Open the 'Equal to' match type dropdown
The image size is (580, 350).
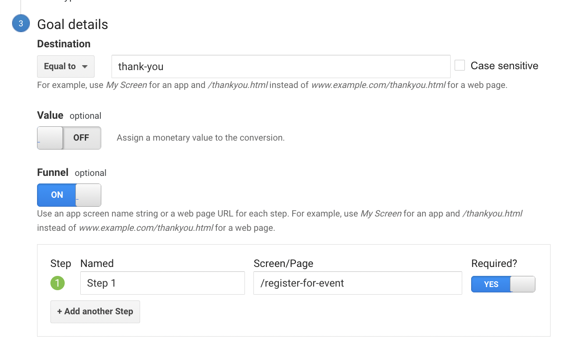click(x=65, y=66)
